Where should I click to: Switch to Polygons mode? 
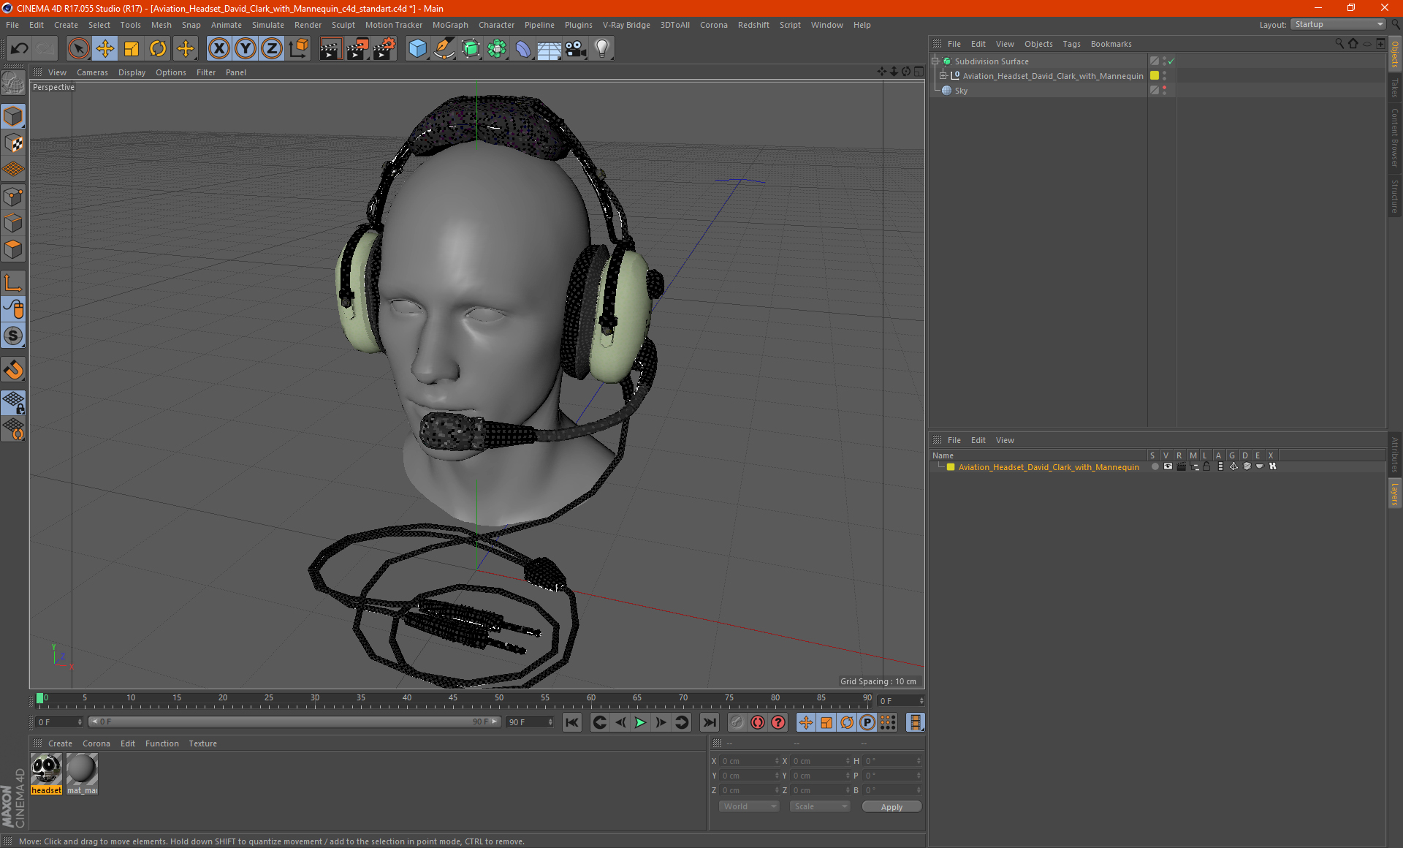(13, 249)
